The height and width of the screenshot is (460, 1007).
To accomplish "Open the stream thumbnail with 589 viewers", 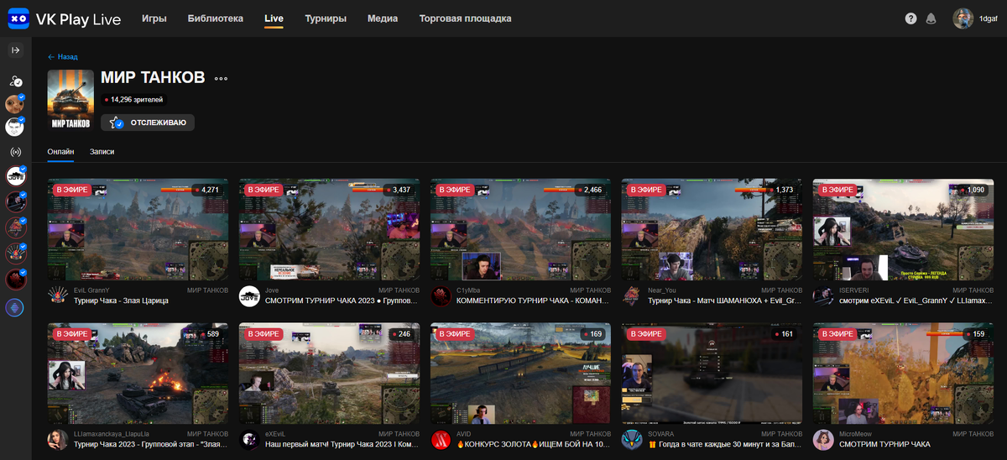I will coord(138,374).
